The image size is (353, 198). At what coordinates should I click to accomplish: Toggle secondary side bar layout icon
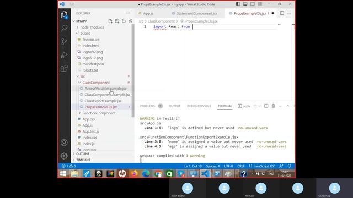253,4
